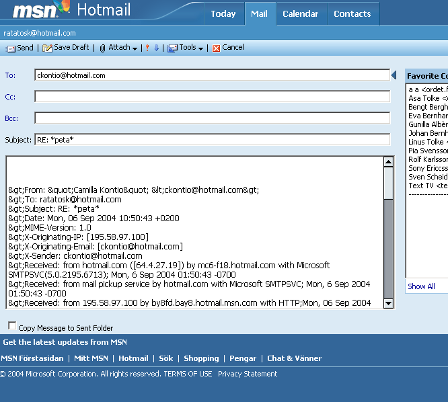This screenshot has height=402, width=448.
Task: Open the Contacts tab
Action: point(352,13)
